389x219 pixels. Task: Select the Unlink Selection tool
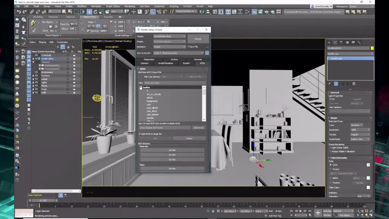(x=38, y=12)
